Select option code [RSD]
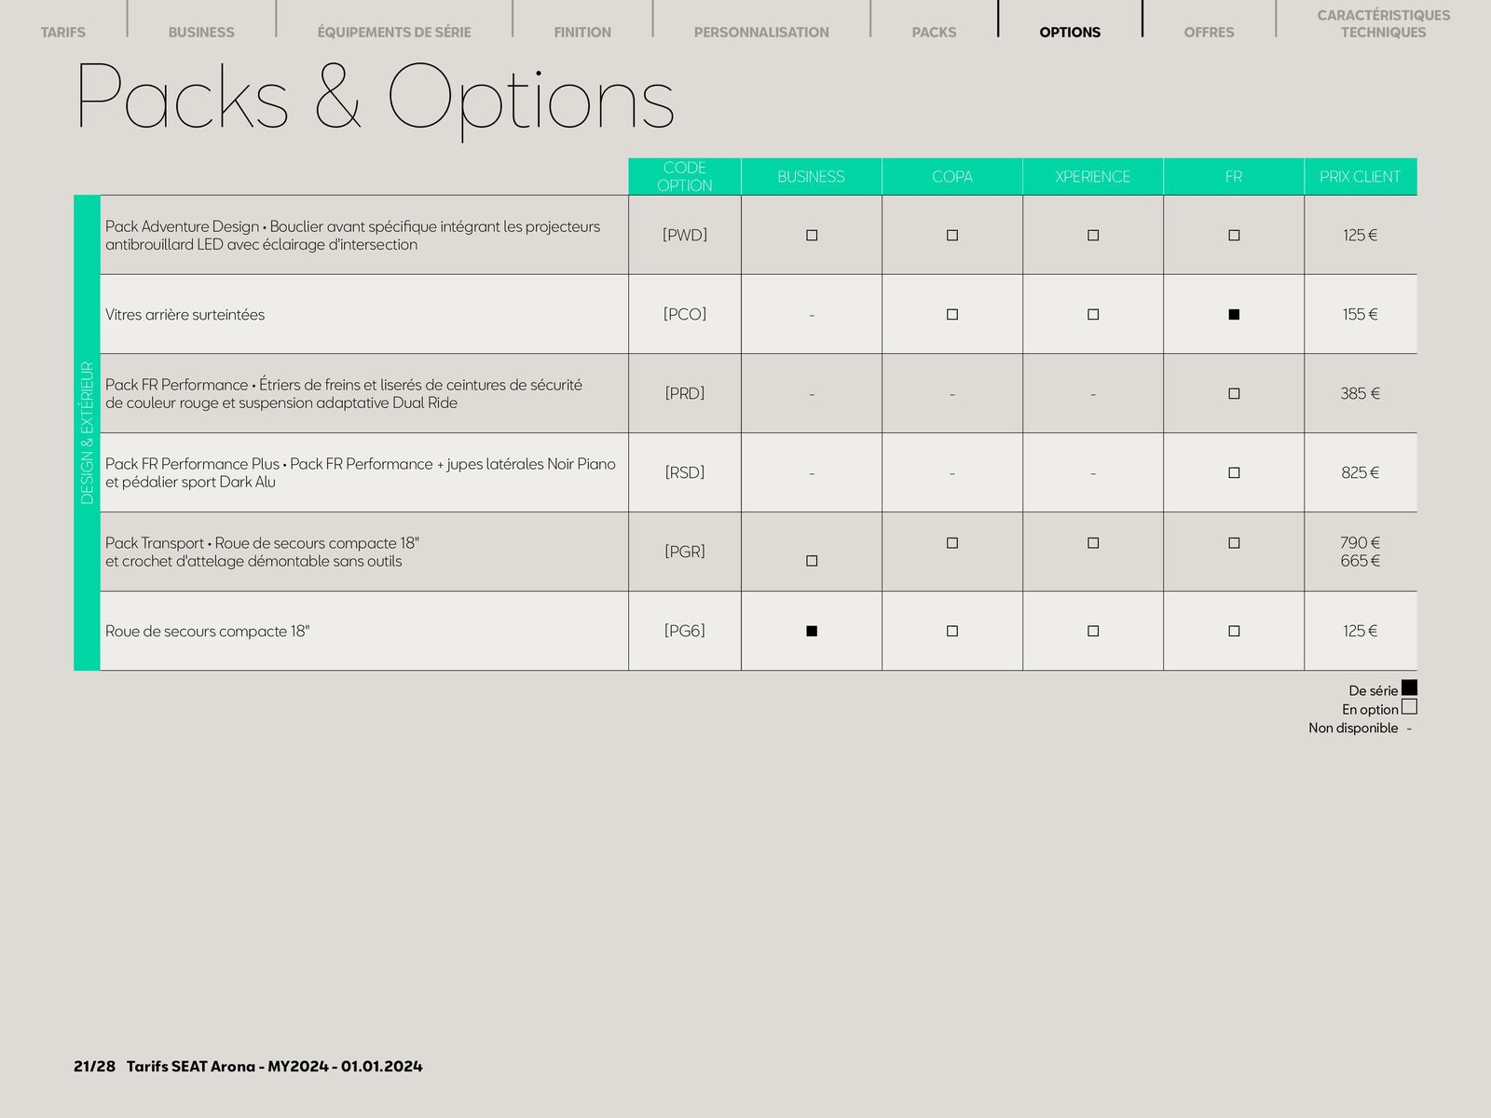Image resolution: width=1491 pixels, height=1118 pixels. [x=685, y=473]
